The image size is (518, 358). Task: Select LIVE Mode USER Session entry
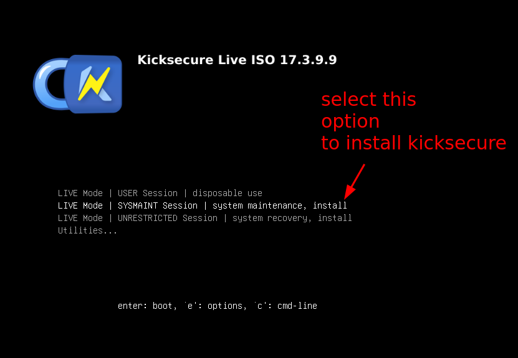(x=160, y=193)
